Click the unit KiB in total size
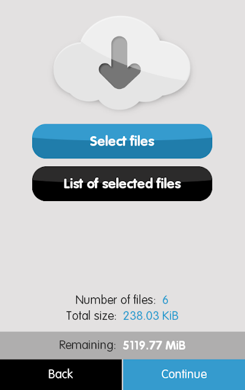This screenshot has height=390, width=245. (170, 316)
